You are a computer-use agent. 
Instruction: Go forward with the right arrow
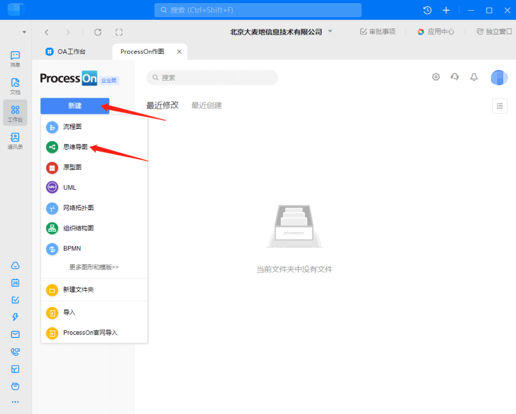tap(68, 32)
